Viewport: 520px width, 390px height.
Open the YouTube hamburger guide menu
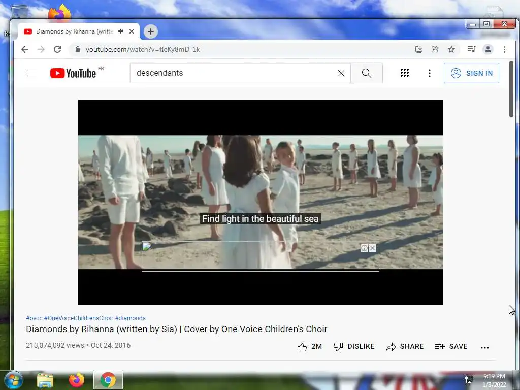tap(32, 73)
